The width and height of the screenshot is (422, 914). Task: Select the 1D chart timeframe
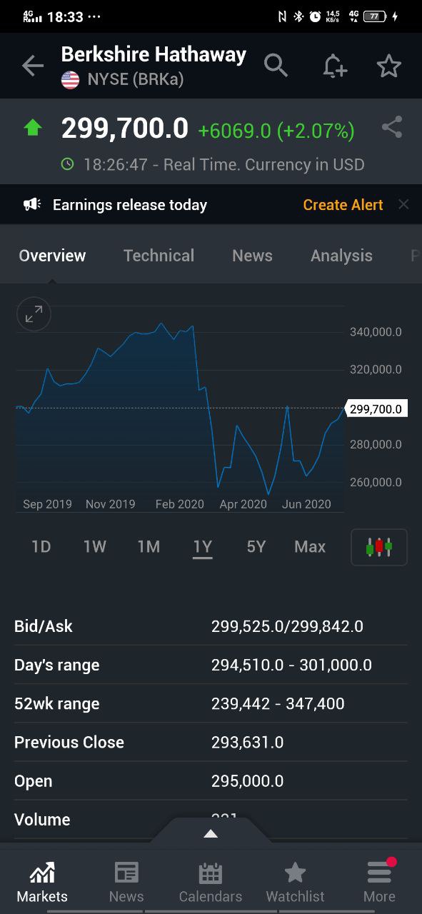pos(41,547)
